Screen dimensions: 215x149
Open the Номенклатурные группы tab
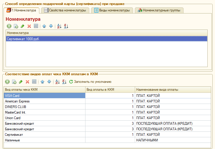[159, 10]
